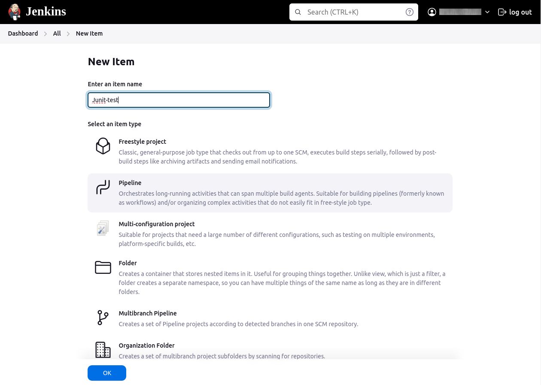Screen dimensions: 541x385
Task: Choose the Multibranch Pipeline branch icon
Action: pyautogui.click(x=103, y=318)
